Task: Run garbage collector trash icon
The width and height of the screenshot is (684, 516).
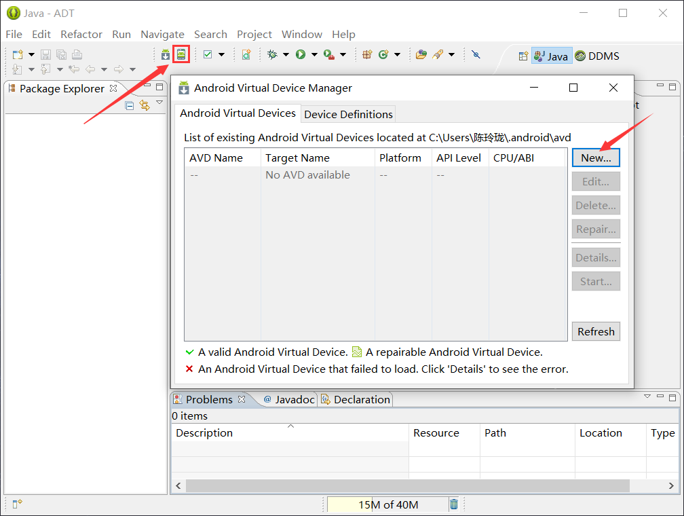Action: (454, 504)
